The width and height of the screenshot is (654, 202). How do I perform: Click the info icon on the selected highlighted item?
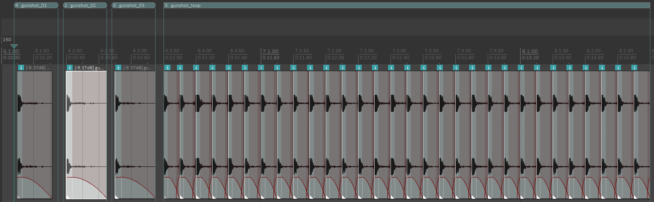point(69,67)
